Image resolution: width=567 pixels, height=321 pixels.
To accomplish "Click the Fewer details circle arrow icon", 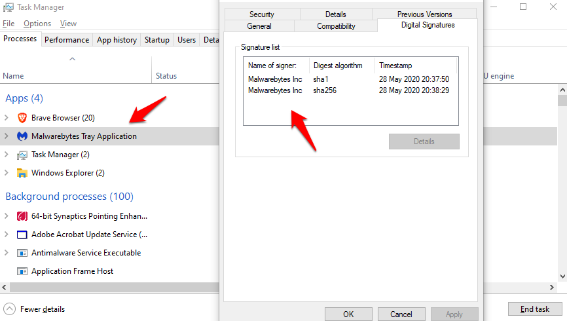I will 9,309.
